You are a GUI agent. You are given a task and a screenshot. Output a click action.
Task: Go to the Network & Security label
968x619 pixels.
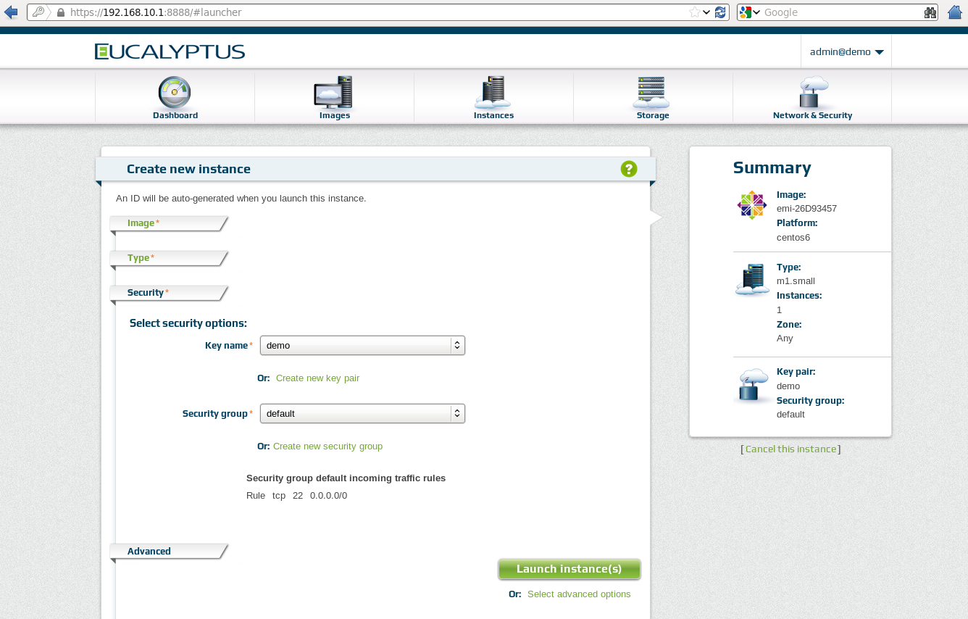812,115
